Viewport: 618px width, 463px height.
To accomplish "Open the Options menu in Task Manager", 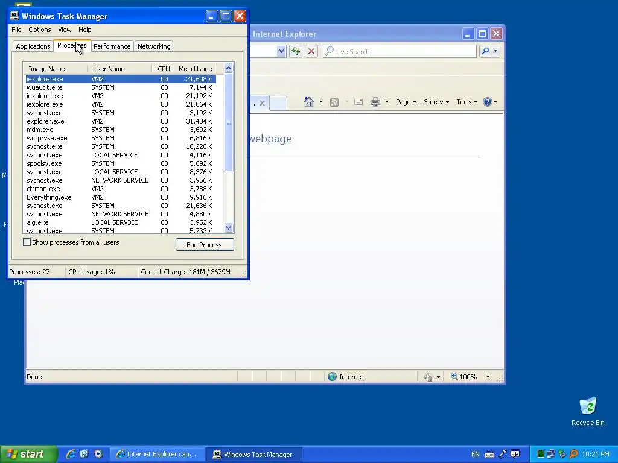I will (39, 30).
